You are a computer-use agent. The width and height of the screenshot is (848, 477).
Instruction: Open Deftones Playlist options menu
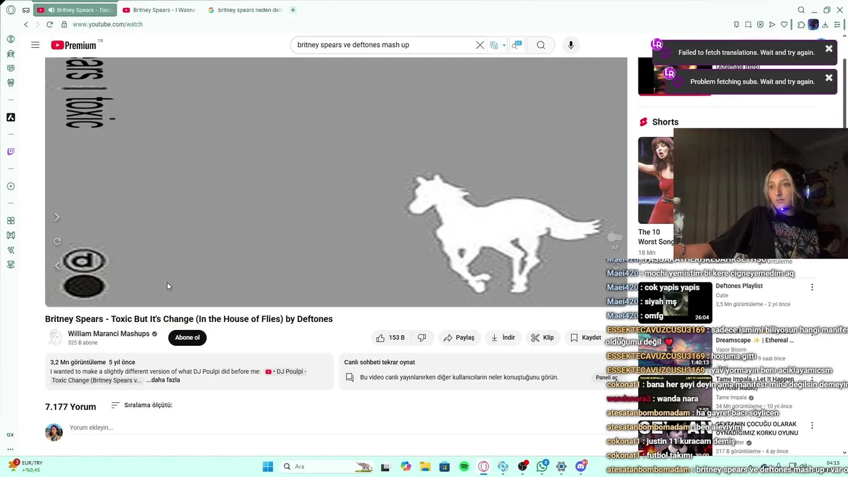point(812,288)
